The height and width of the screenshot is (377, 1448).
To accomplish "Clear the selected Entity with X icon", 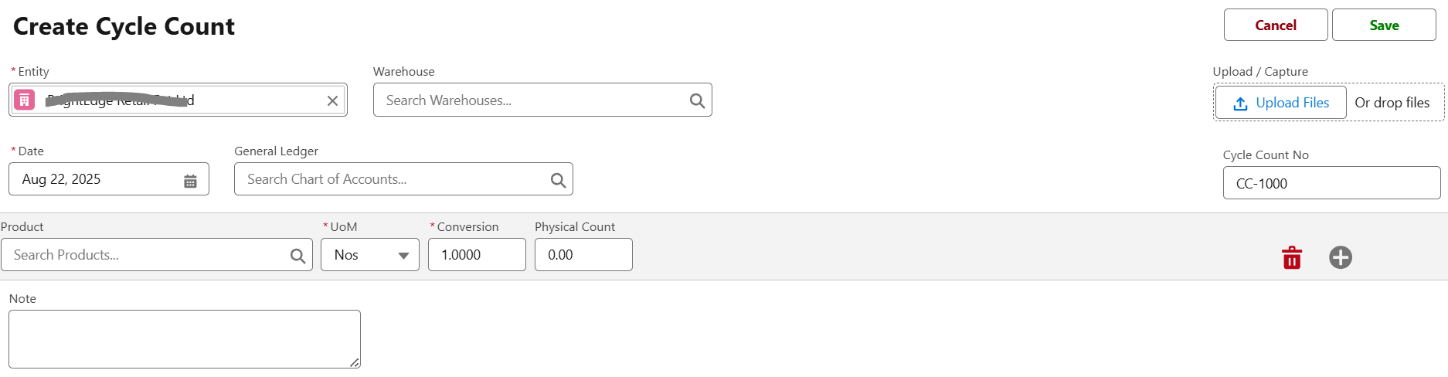I will (x=332, y=100).
